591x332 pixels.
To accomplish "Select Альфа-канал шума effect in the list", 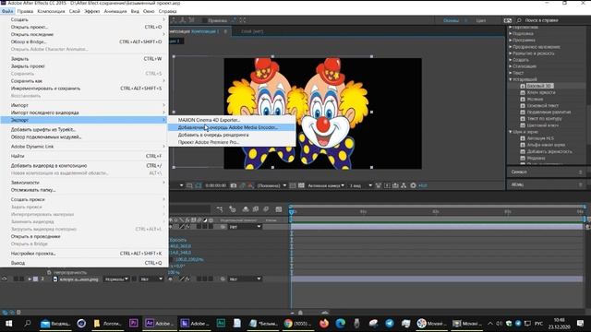I will tap(546, 145).
